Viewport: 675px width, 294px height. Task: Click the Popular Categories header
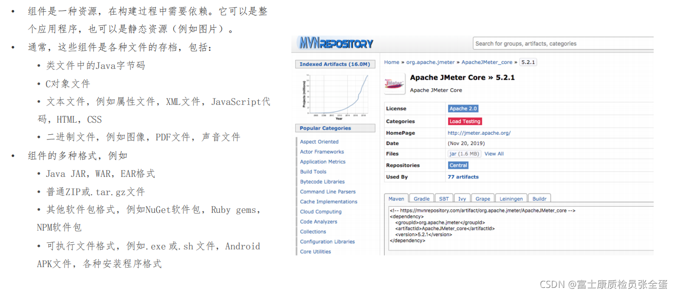(335, 128)
